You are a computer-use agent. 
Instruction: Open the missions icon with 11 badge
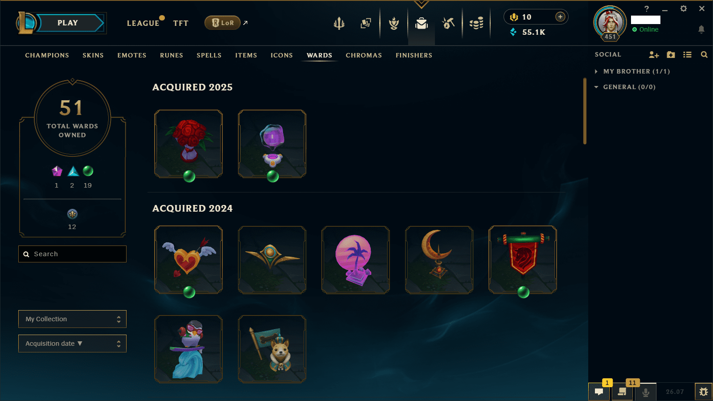pos(622,392)
